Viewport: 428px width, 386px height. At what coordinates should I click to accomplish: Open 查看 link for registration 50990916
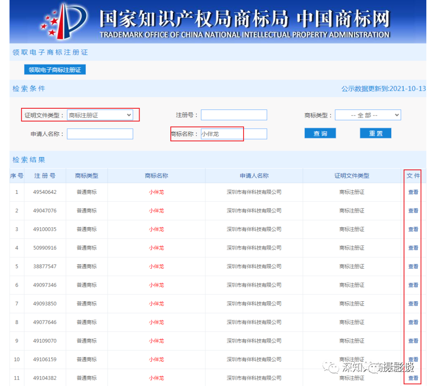(x=413, y=248)
